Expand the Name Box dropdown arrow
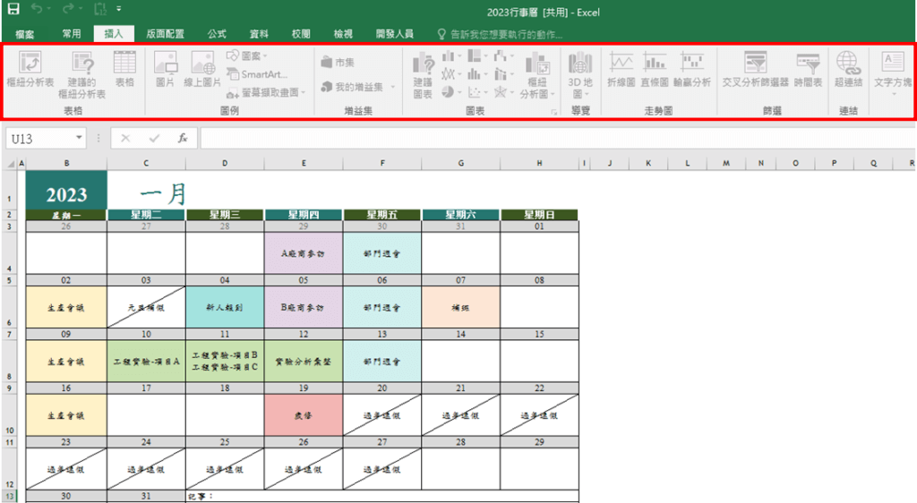The image size is (917, 503). pyautogui.click(x=80, y=139)
